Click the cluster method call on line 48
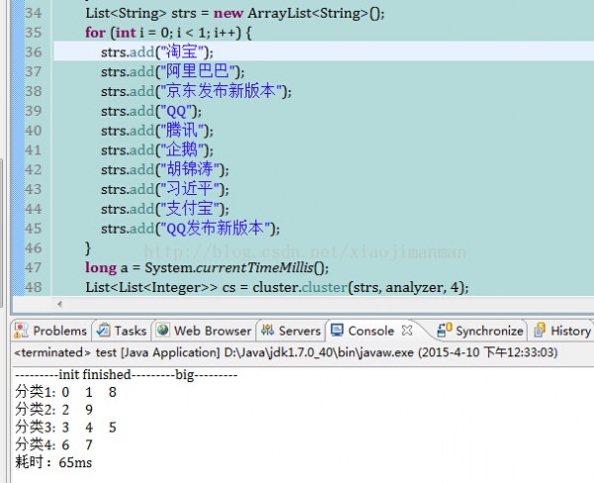The height and width of the screenshot is (483, 594). click(325, 287)
